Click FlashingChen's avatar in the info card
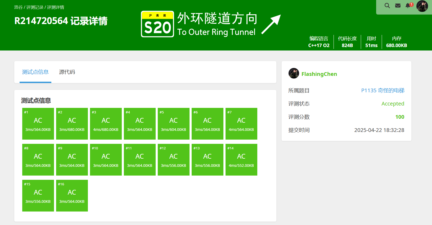This screenshot has width=432, height=225. click(x=294, y=73)
